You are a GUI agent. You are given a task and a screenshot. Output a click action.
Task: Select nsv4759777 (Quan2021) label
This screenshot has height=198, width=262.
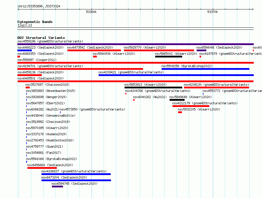[x=44, y=146]
